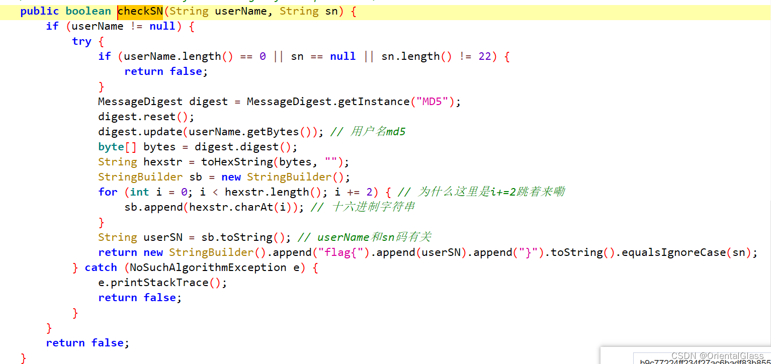The height and width of the screenshot is (364, 771).
Task: Select the 'boolean' return type keyword
Action: pyautogui.click(x=88, y=12)
